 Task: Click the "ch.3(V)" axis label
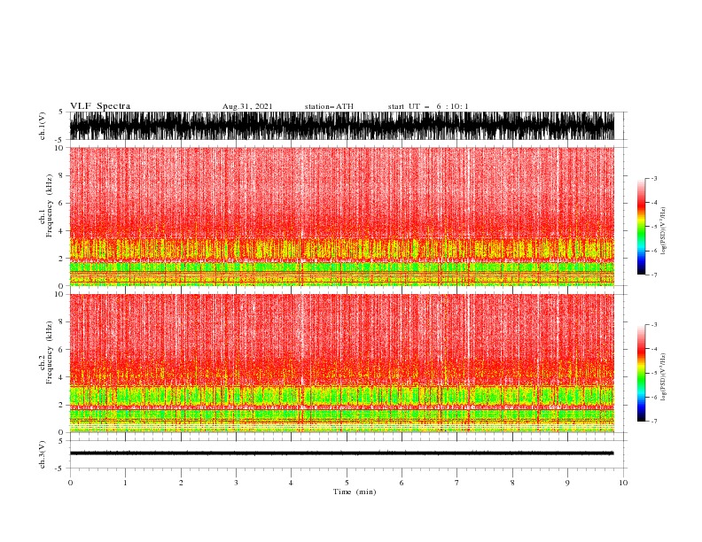[x=43, y=454]
